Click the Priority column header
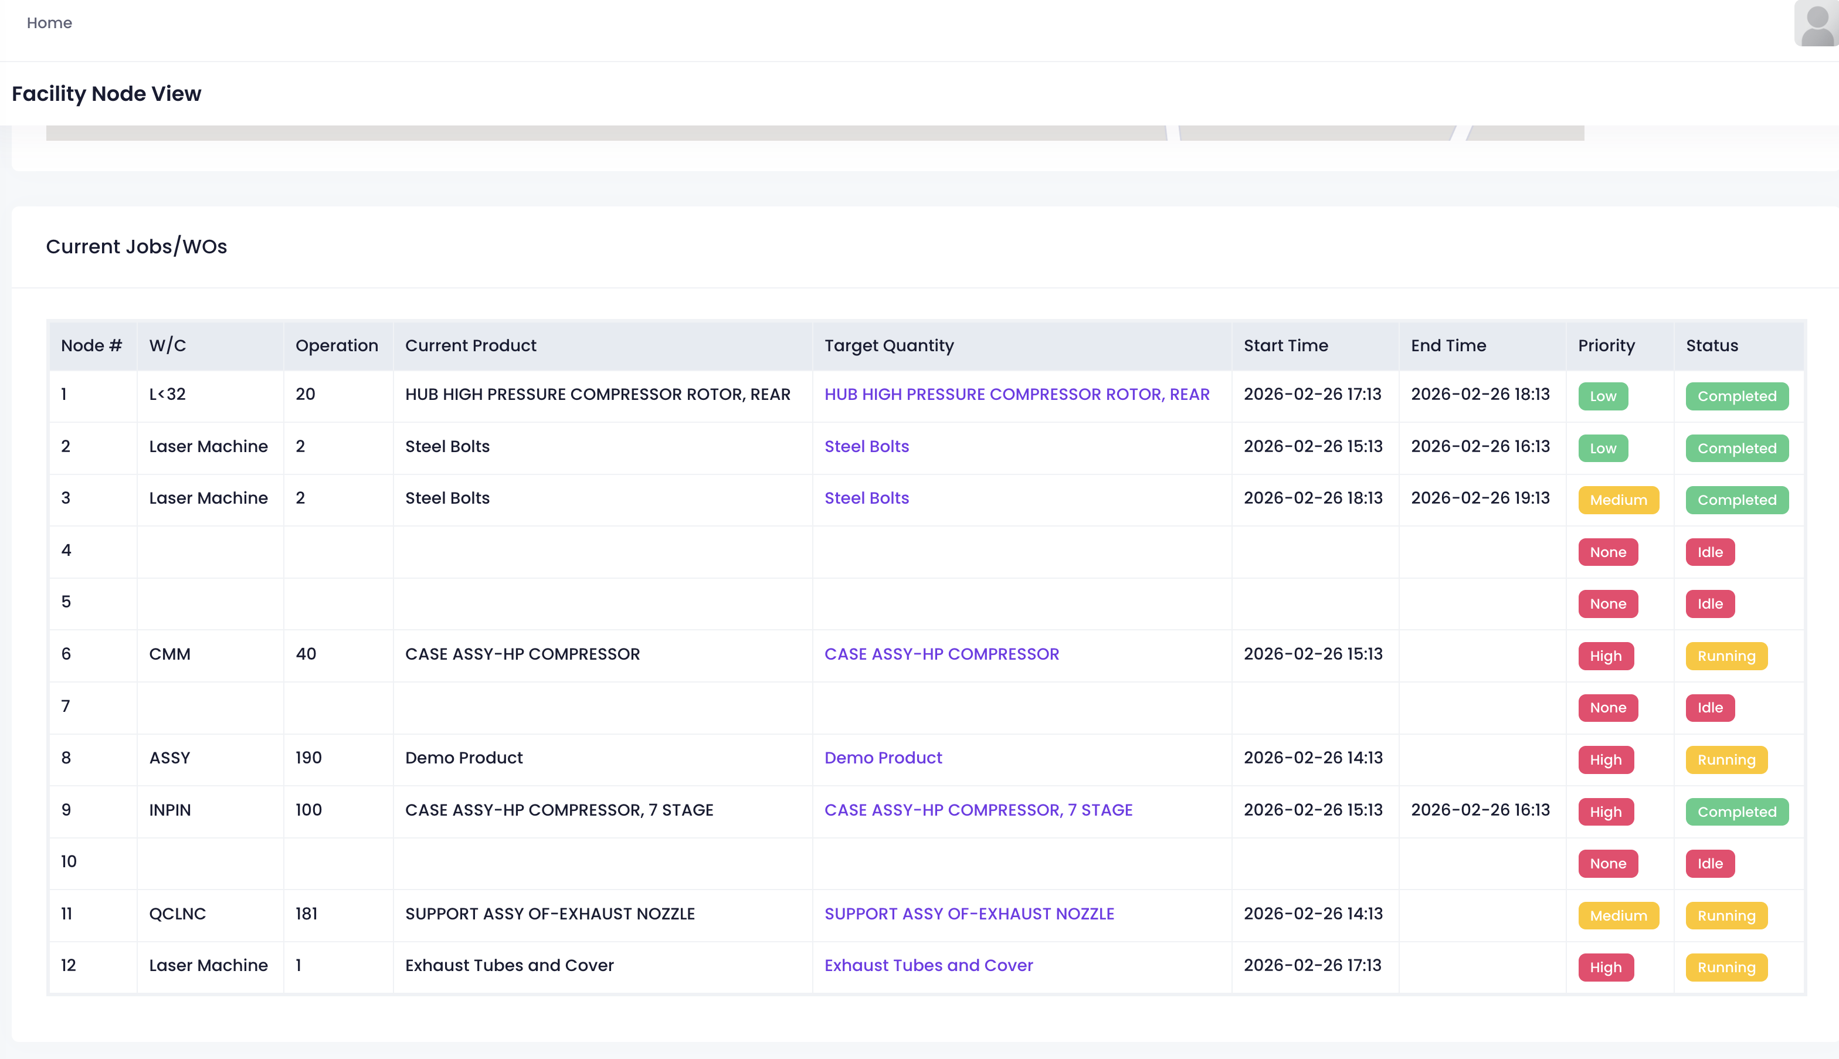 tap(1606, 345)
